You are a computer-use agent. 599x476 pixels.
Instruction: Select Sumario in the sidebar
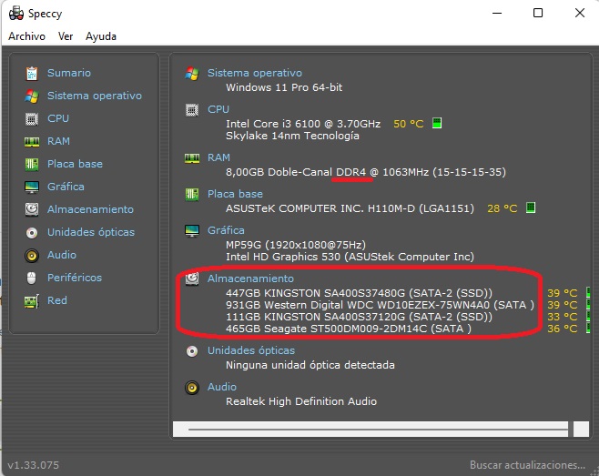pos(69,73)
